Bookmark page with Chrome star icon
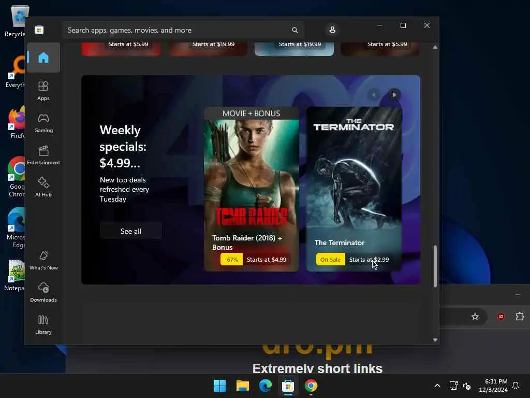Screen dimensions: 530x398 click(475, 317)
